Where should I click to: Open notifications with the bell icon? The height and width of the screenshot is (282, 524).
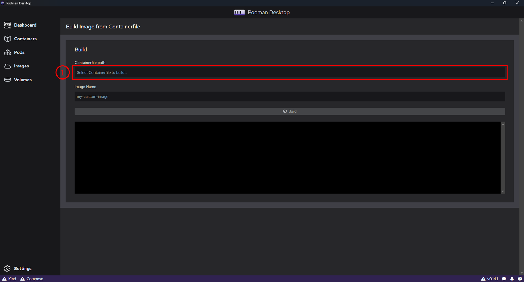(x=512, y=279)
